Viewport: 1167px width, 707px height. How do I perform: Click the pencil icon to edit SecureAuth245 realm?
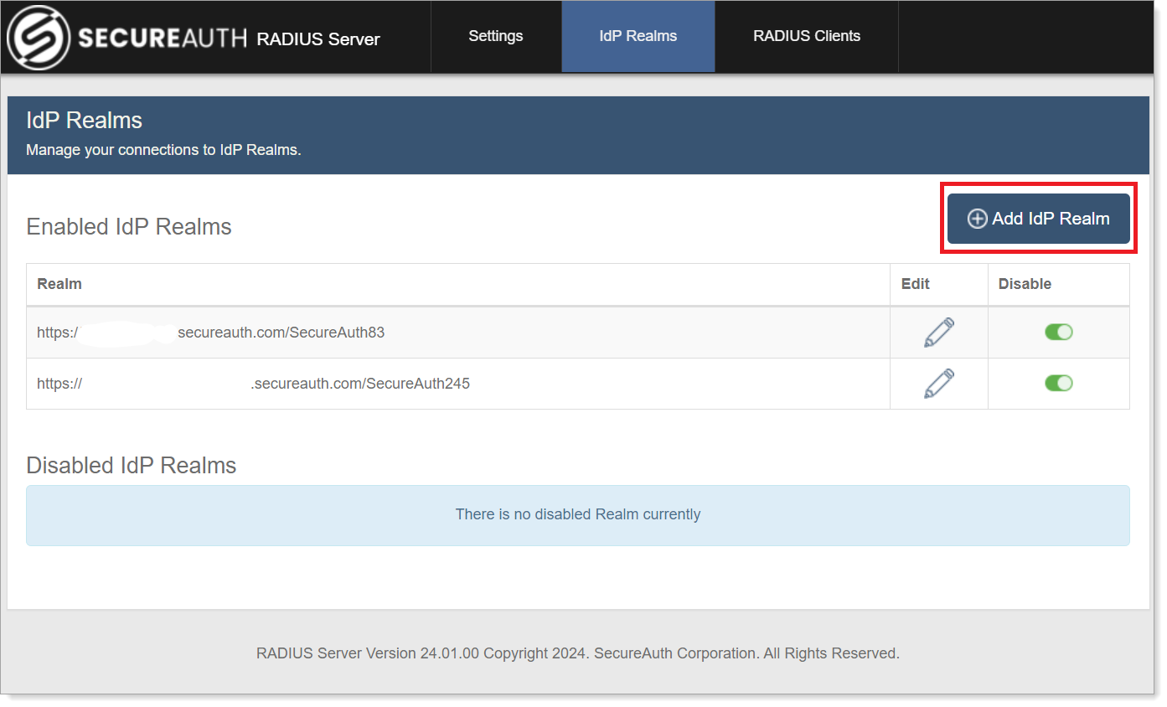coord(938,383)
